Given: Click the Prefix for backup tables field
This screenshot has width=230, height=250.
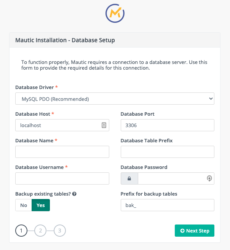Looking at the screenshot, I should [167, 205].
